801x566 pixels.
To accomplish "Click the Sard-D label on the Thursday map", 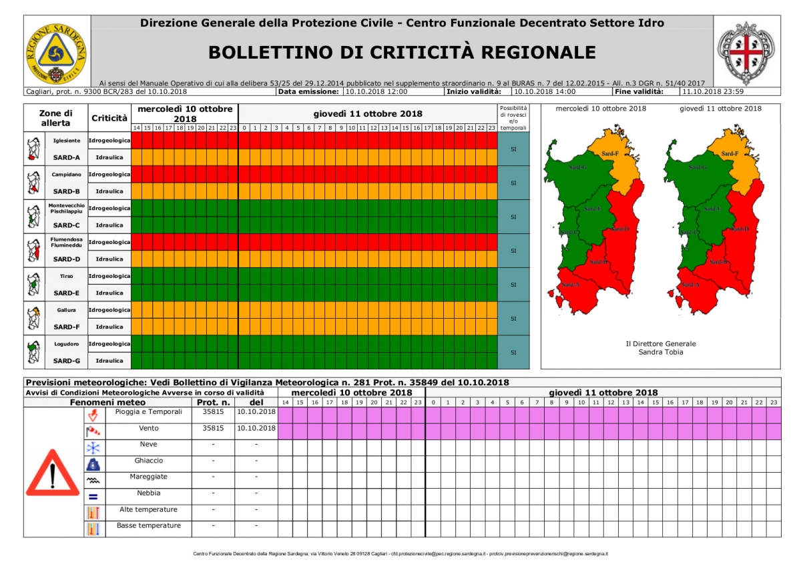I will 740,229.
